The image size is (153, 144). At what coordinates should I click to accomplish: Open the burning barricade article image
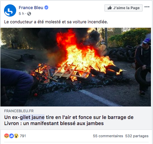[75, 67]
